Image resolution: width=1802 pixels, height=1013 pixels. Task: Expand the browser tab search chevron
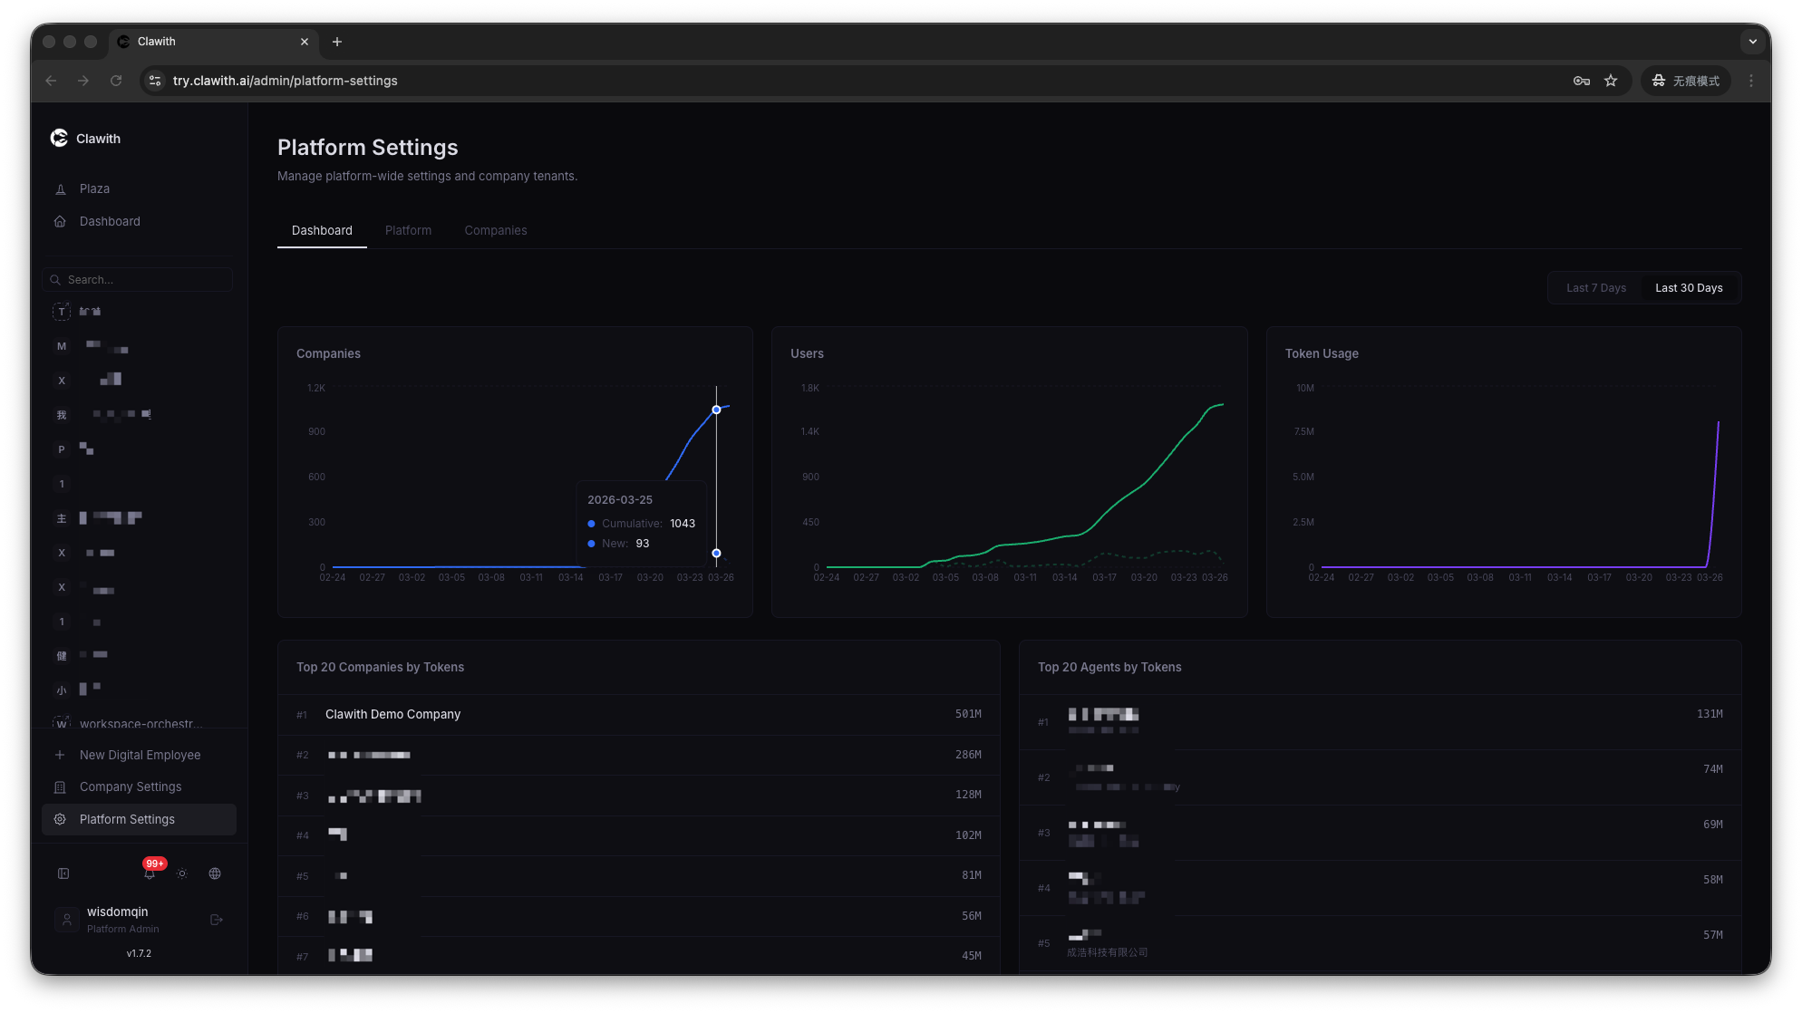click(1752, 42)
